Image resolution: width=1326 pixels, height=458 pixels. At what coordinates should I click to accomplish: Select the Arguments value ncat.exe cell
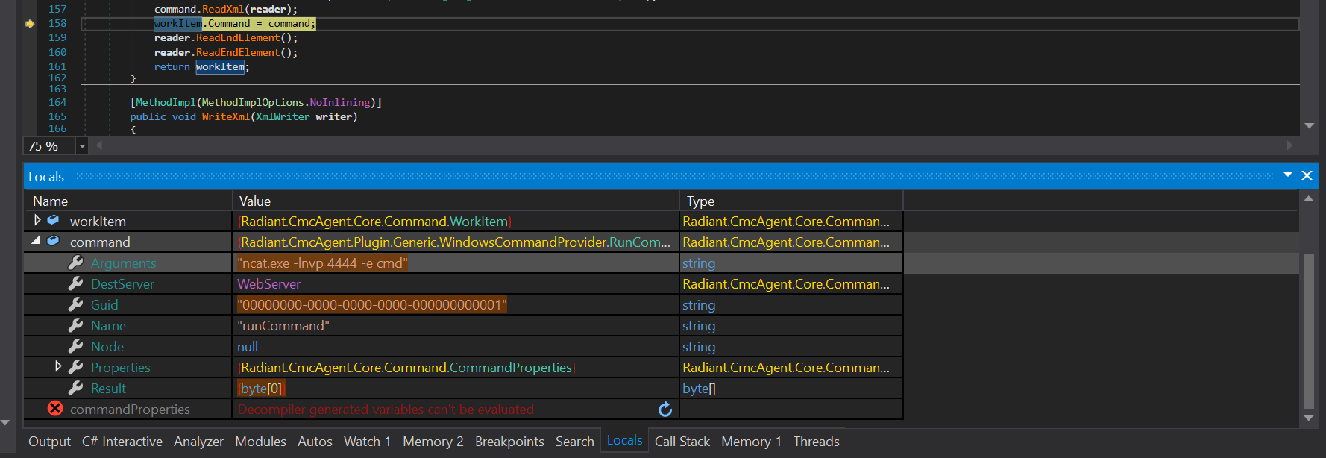[x=322, y=263]
